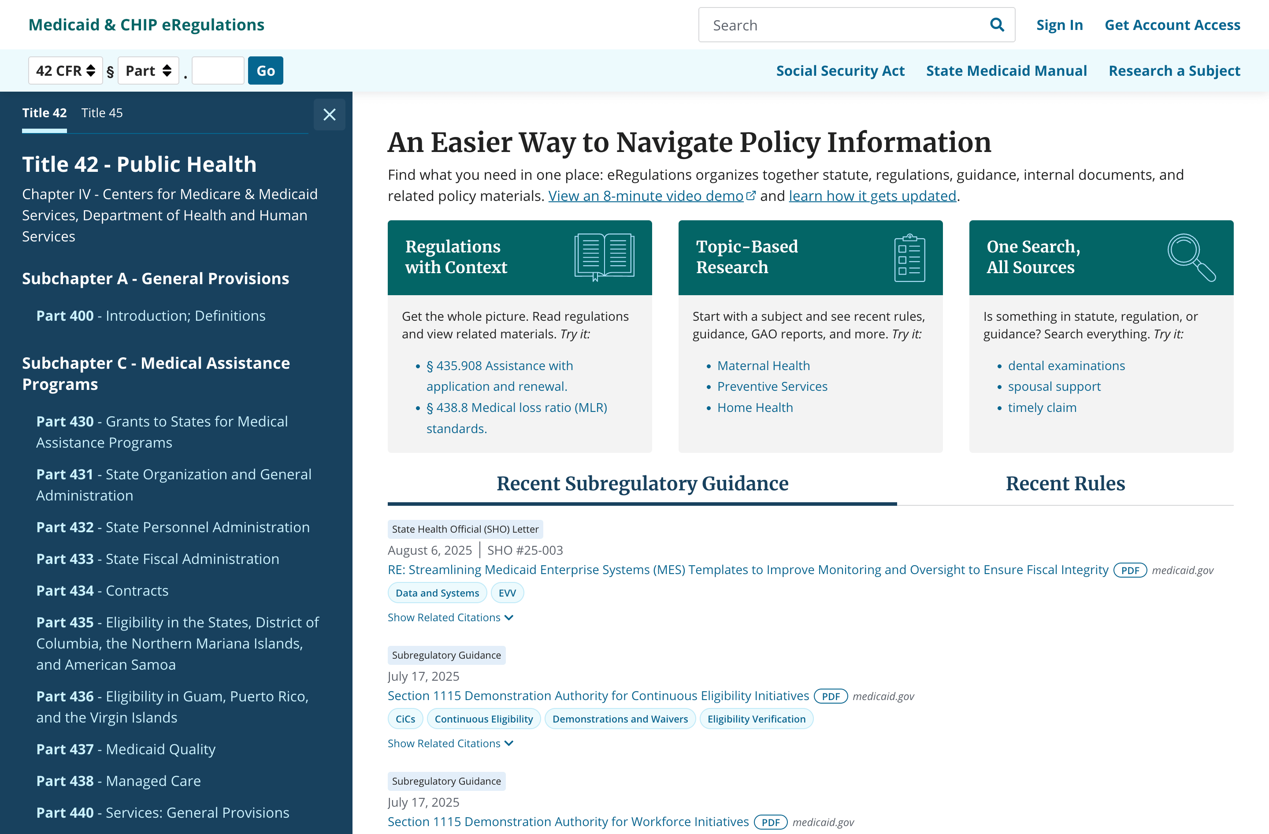Click Get Account Access
Image resolution: width=1269 pixels, height=834 pixels.
tap(1172, 25)
